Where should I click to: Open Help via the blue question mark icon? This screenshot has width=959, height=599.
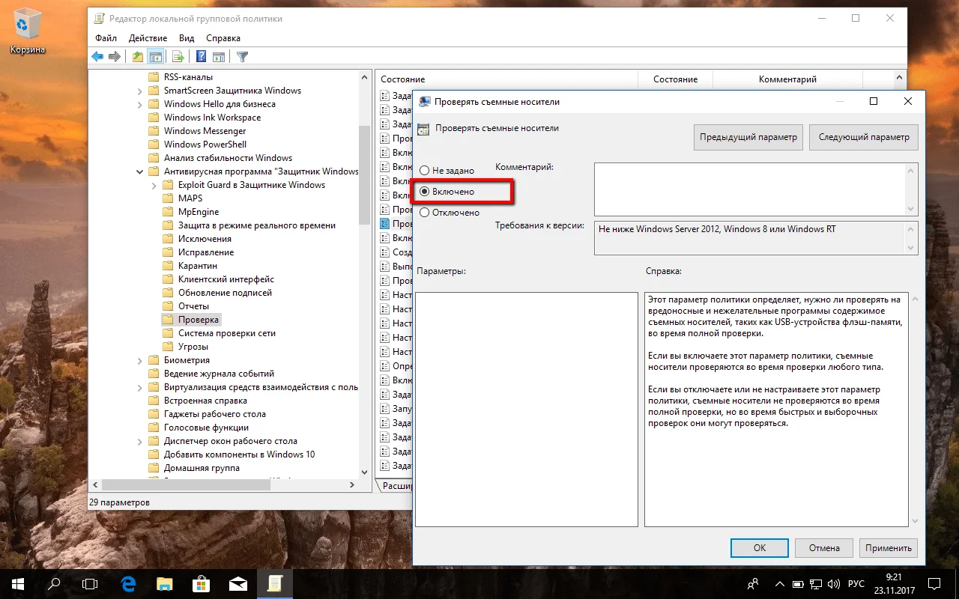[201, 57]
